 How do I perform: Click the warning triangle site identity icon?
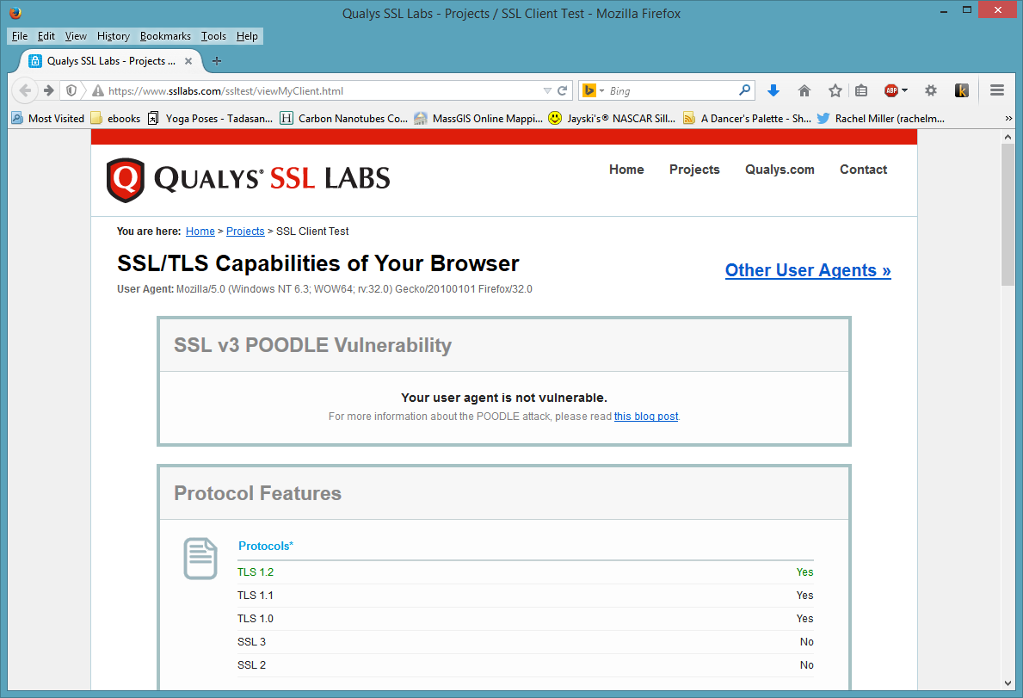(x=98, y=90)
